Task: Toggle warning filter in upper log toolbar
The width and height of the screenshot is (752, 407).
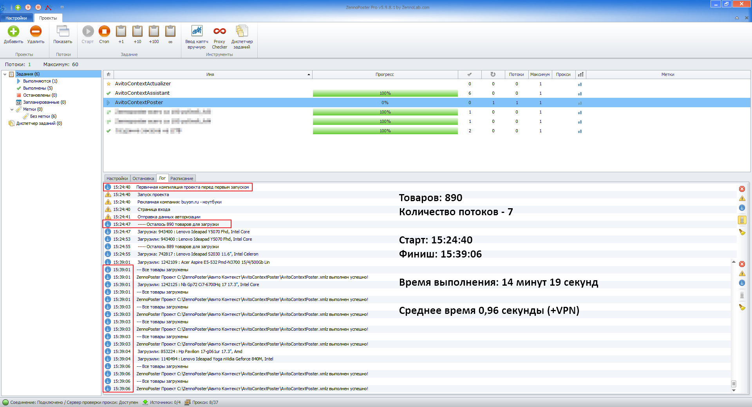Action: [x=742, y=198]
